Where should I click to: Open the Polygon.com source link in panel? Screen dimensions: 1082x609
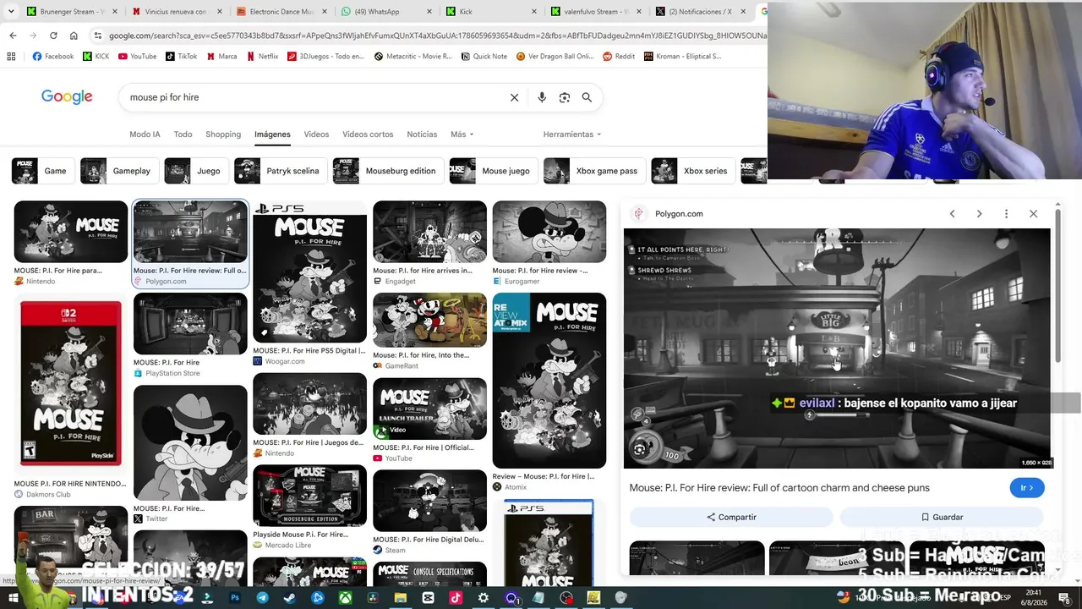pos(679,214)
